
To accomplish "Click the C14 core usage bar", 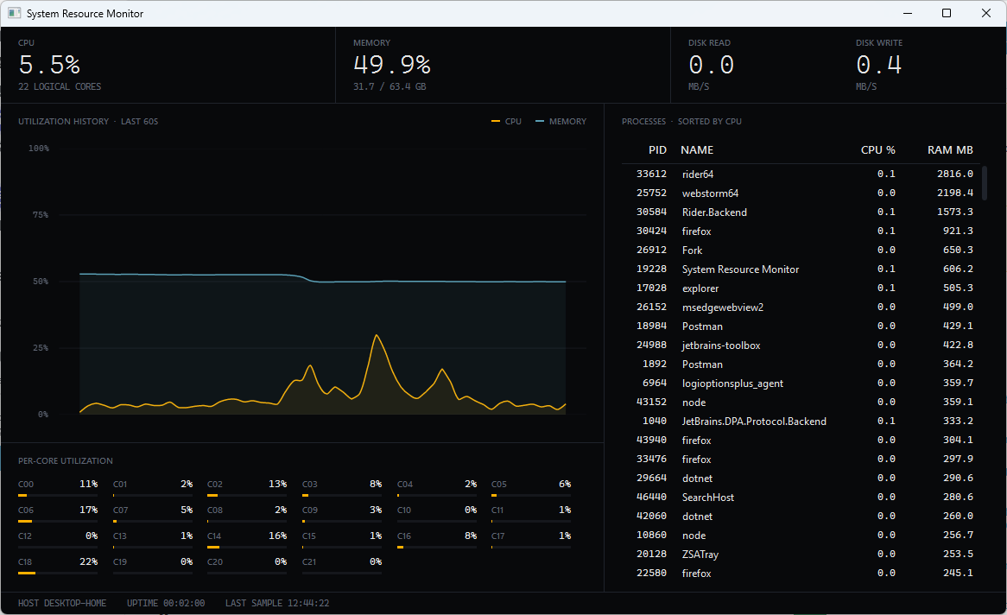I will pos(247,547).
